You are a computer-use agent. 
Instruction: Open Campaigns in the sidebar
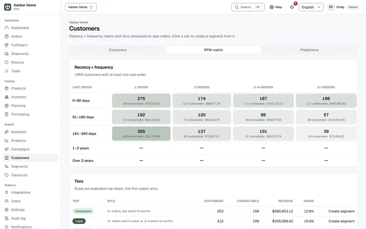coord(30,149)
